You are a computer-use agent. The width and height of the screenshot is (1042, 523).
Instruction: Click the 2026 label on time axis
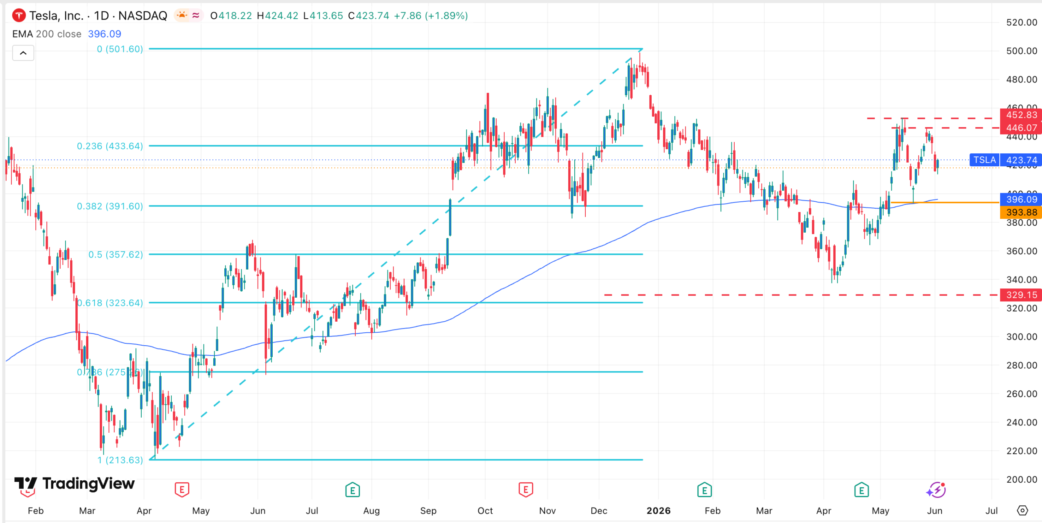tap(659, 511)
